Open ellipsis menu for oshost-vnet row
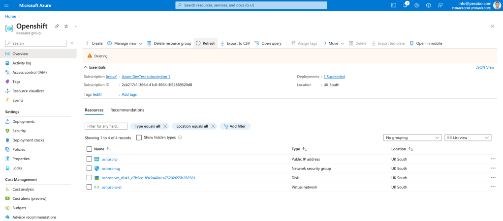The height and width of the screenshot is (221, 503). click(493, 187)
